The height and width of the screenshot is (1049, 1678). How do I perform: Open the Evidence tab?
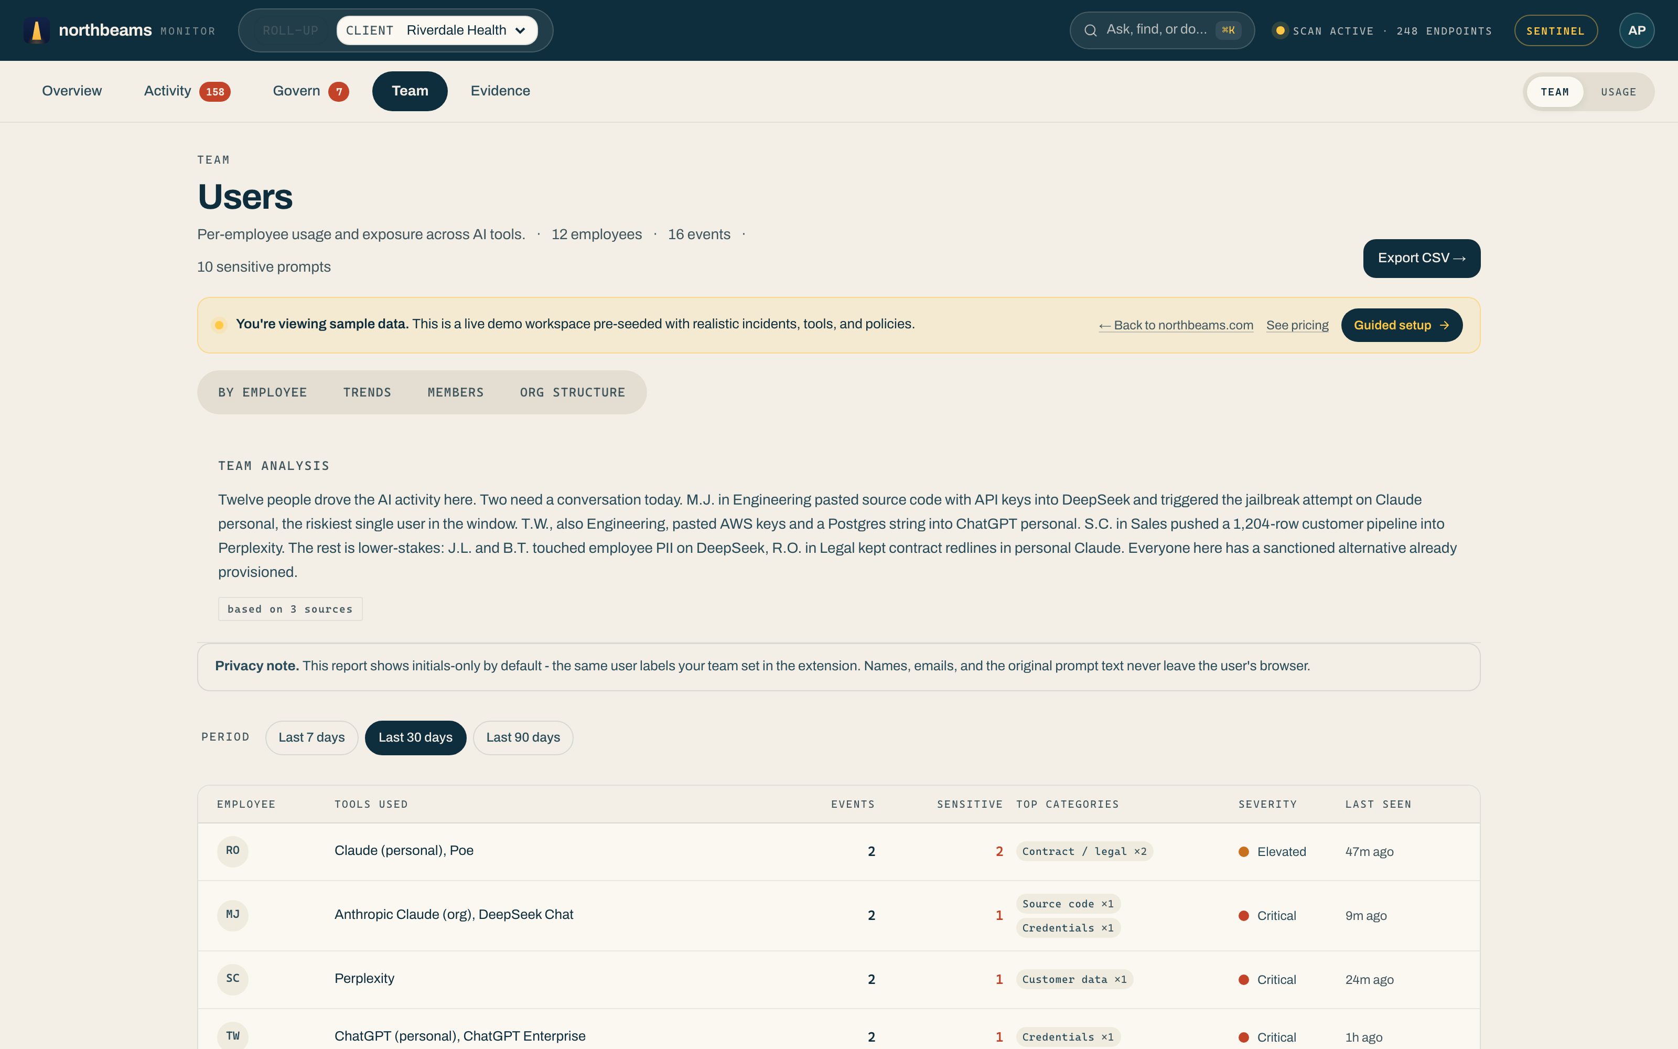tap(500, 91)
